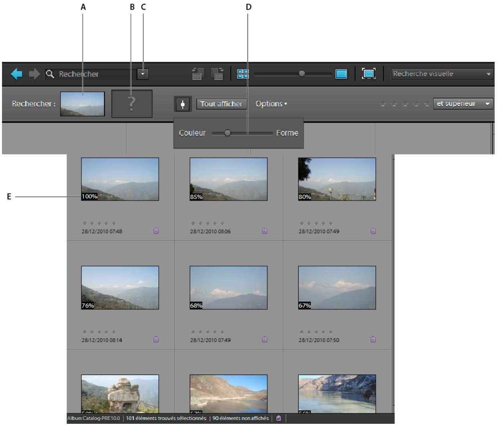
Task: Open full screen view icon
Action: [x=368, y=74]
